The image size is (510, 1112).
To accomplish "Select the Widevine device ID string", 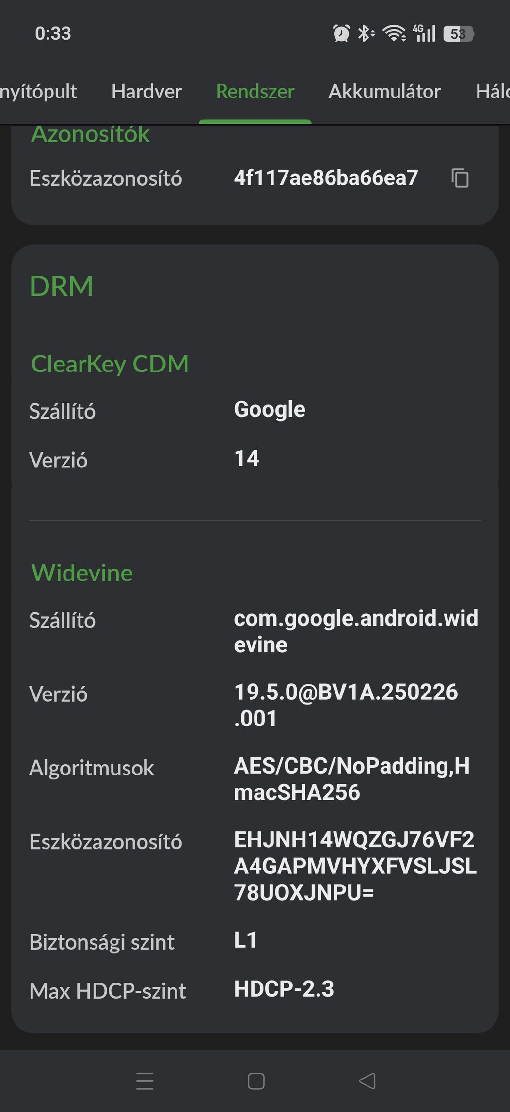I will point(354,866).
